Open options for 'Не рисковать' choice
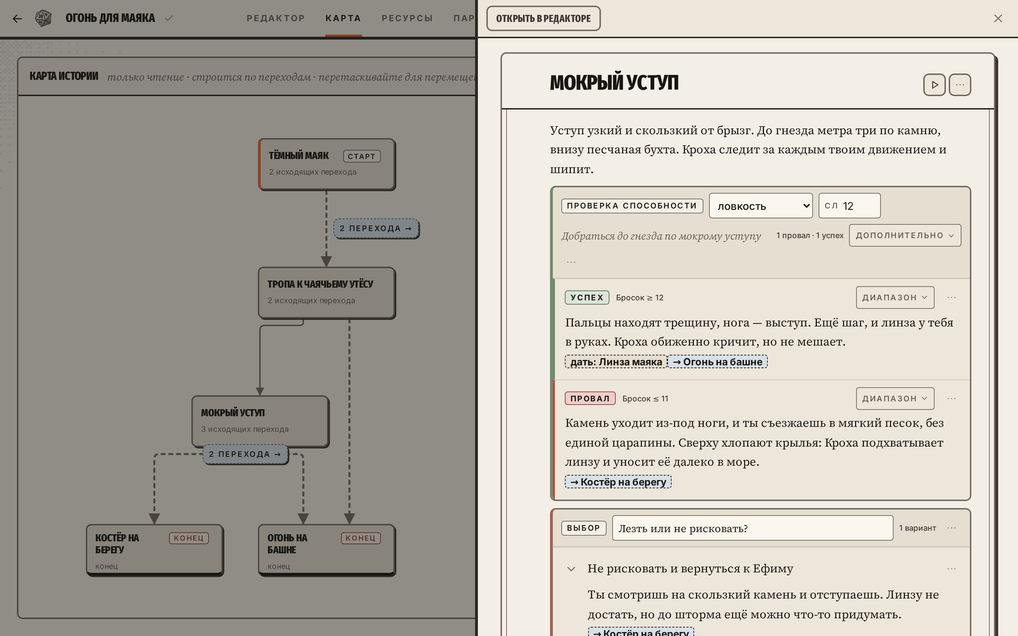Image resolution: width=1018 pixels, height=636 pixels. click(x=952, y=569)
